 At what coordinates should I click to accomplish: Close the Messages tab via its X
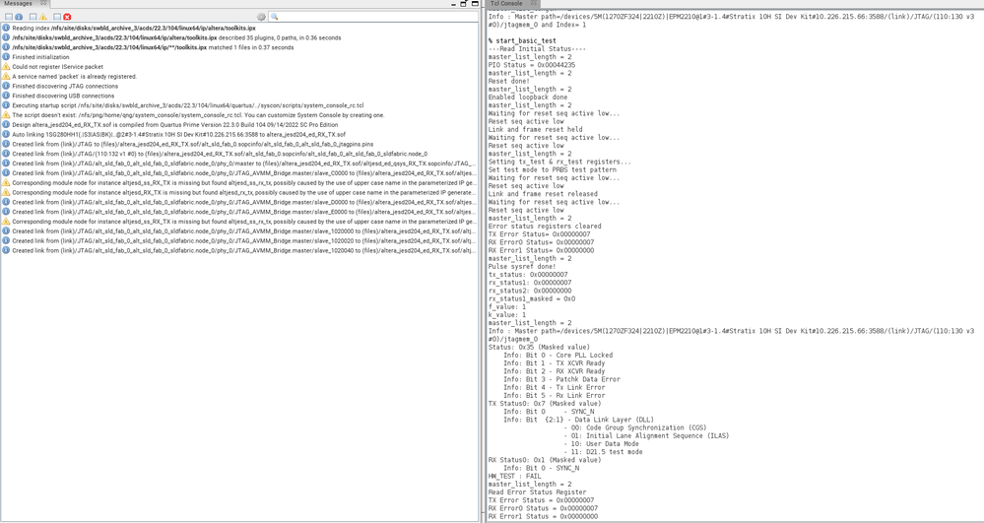tap(43, 3)
